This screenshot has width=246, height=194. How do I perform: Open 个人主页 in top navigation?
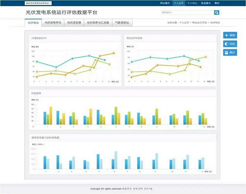(x=179, y=3)
